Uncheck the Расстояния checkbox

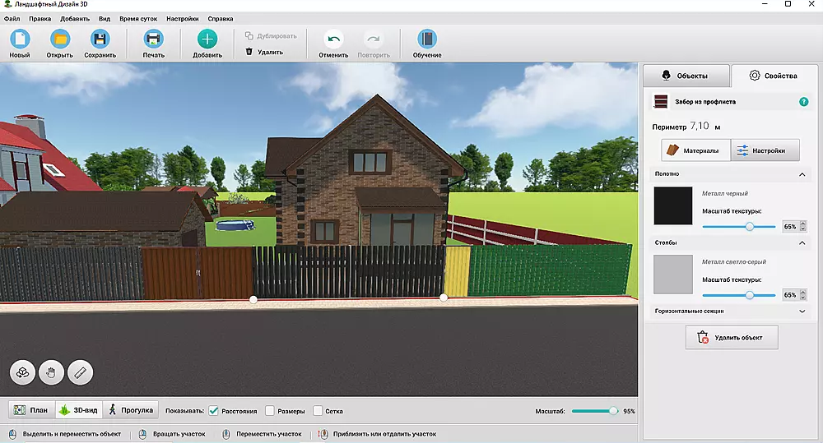213,411
